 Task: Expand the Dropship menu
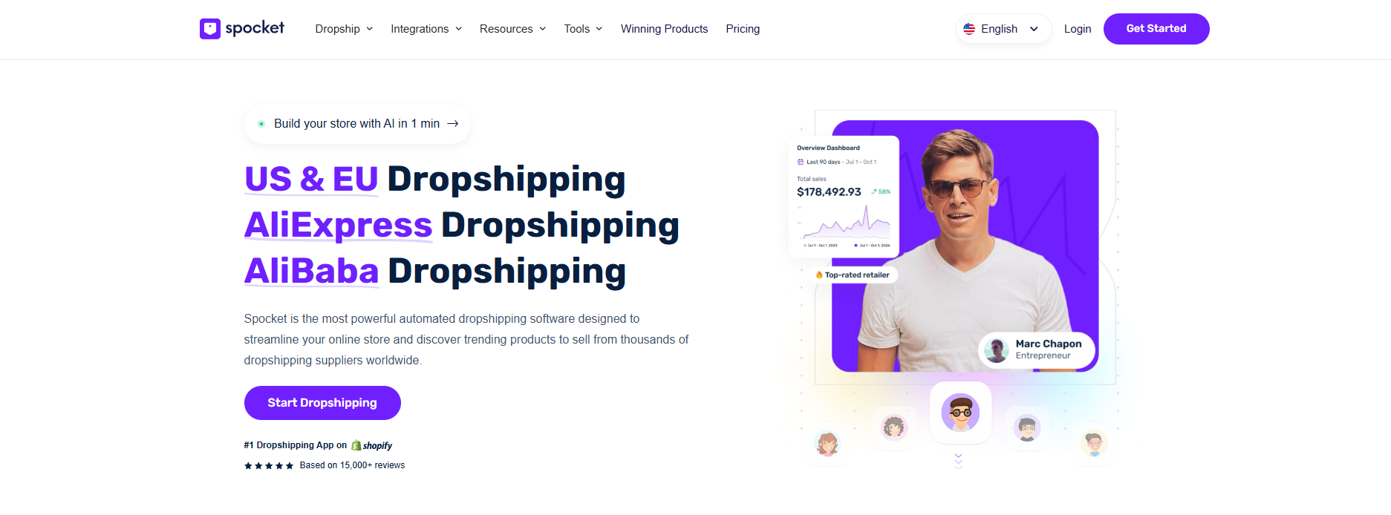click(x=344, y=29)
